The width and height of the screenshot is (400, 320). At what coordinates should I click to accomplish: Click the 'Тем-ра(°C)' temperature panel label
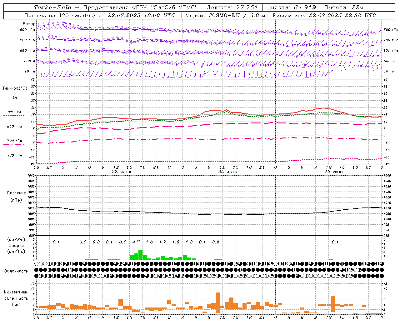tap(15, 88)
